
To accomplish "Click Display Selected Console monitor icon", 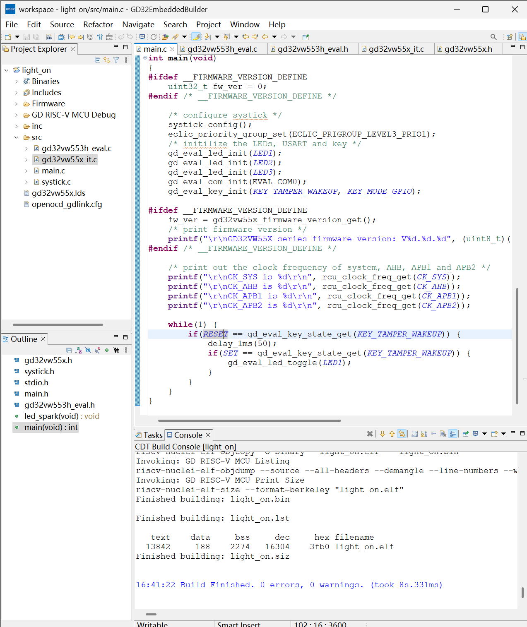I will tap(475, 434).
